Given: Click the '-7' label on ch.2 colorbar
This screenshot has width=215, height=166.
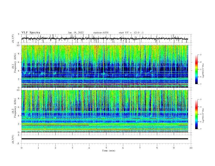Looking at the screenshot, I should pyautogui.click(x=200, y=129).
